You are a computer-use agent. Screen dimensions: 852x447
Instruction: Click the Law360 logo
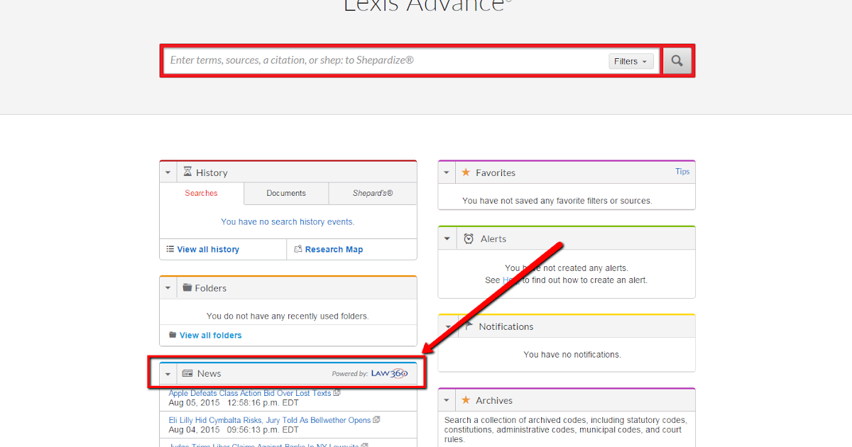click(390, 373)
